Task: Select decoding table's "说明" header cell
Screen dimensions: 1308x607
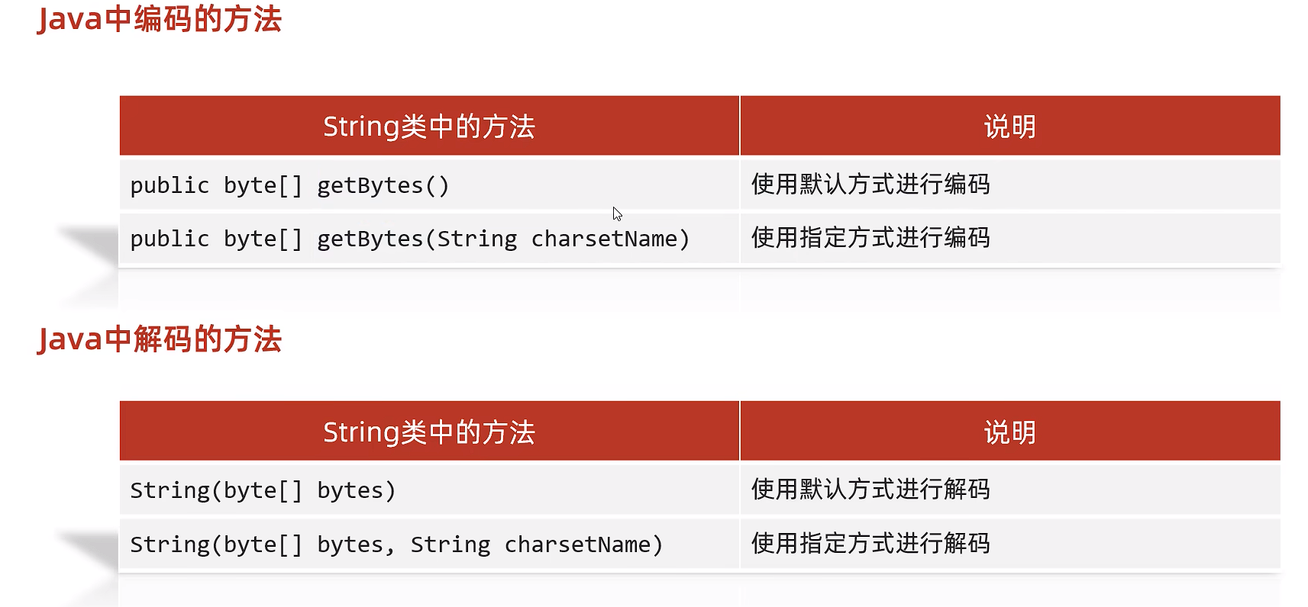Action: point(1009,432)
